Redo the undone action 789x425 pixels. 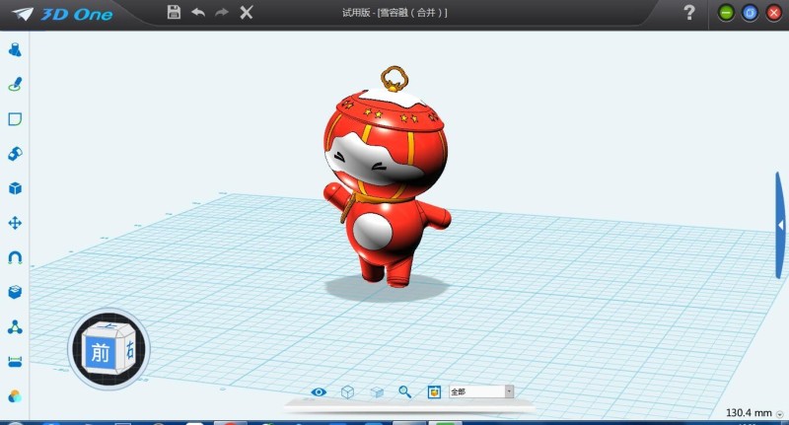222,12
